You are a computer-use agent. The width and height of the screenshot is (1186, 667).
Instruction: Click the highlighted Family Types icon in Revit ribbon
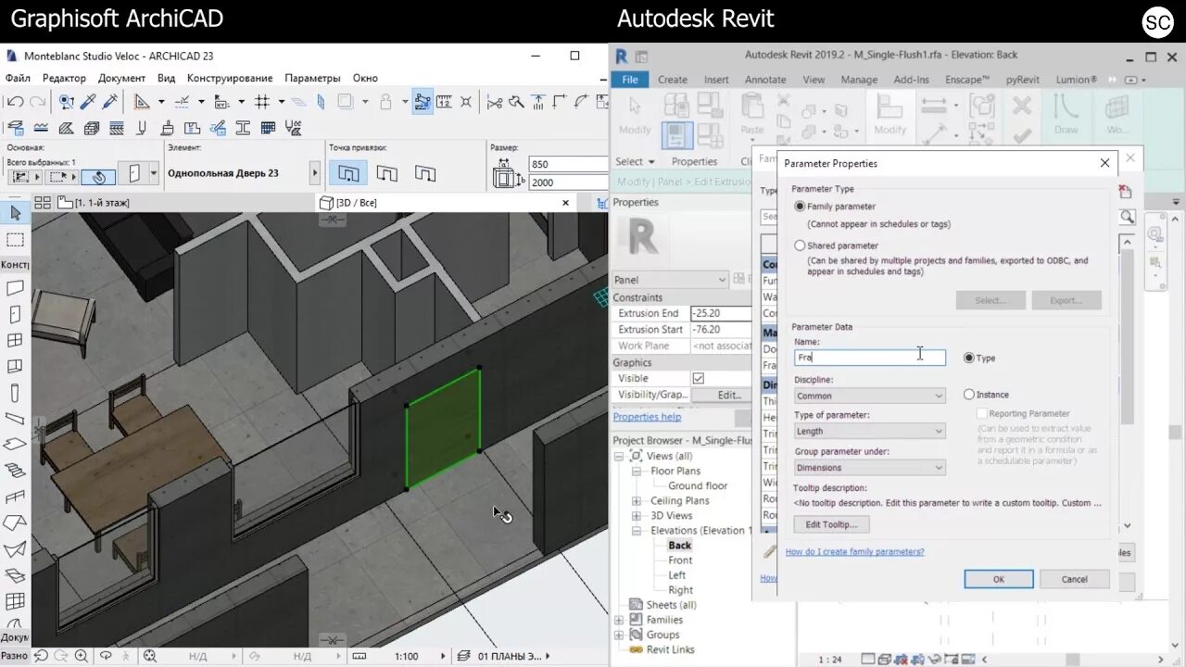click(677, 135)
